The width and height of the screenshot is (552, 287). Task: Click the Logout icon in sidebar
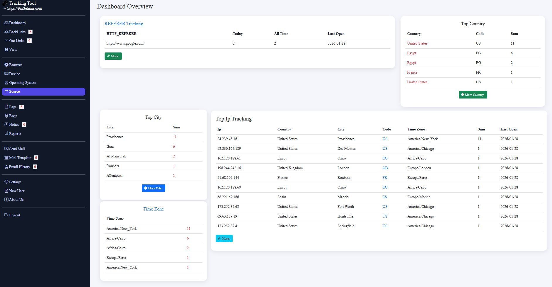pyautogui.click(x=6, y=215)
